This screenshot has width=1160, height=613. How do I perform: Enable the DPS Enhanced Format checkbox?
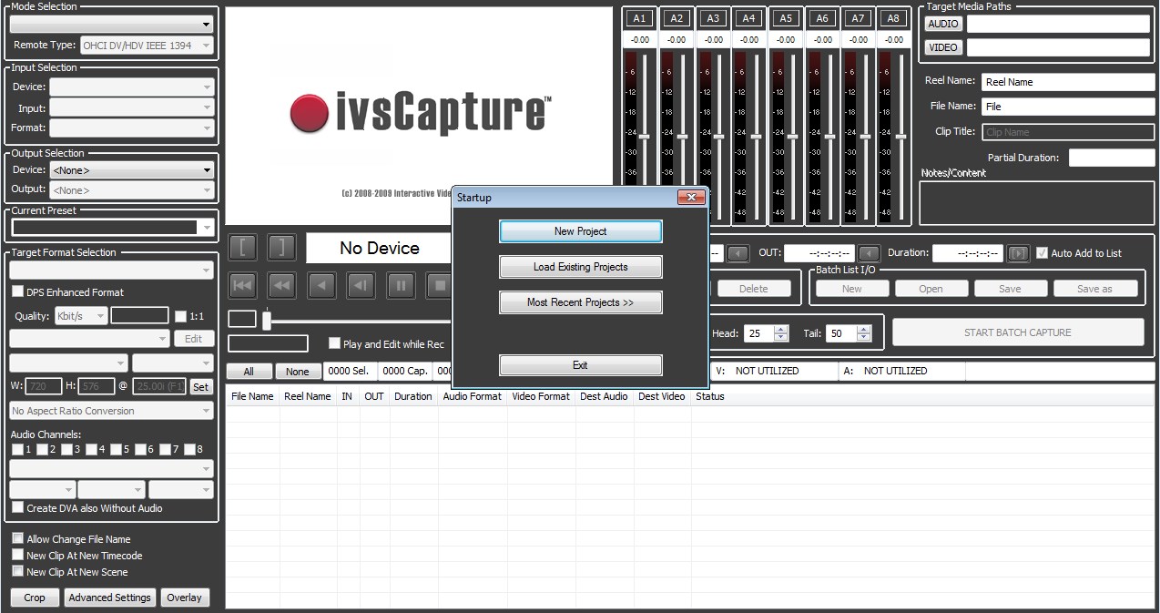click(18, 292)
